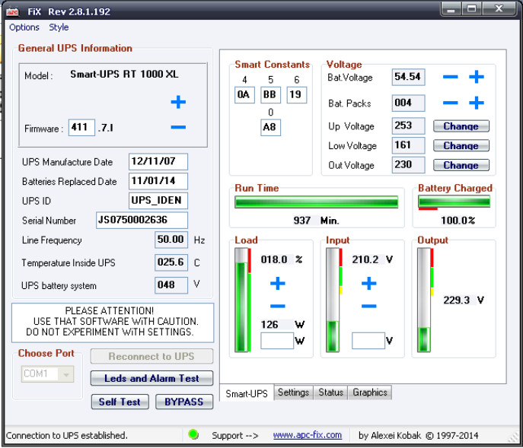Click Smart Constant 0 field showing A8
The image size is (523, 448).
pyautogui.click(x=270, y=127)
